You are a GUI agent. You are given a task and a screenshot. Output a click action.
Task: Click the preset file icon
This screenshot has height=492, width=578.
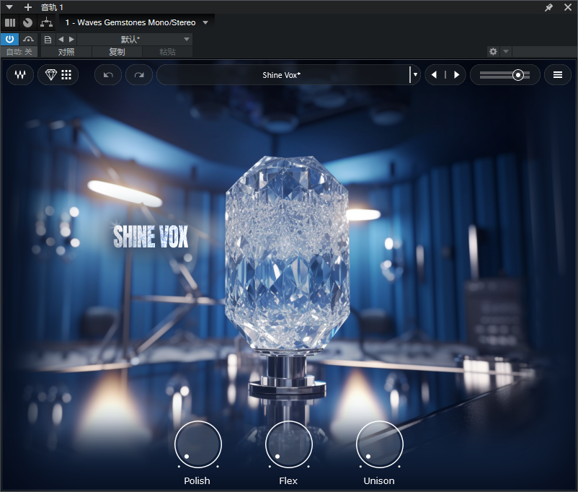click(x=48, y=39)
